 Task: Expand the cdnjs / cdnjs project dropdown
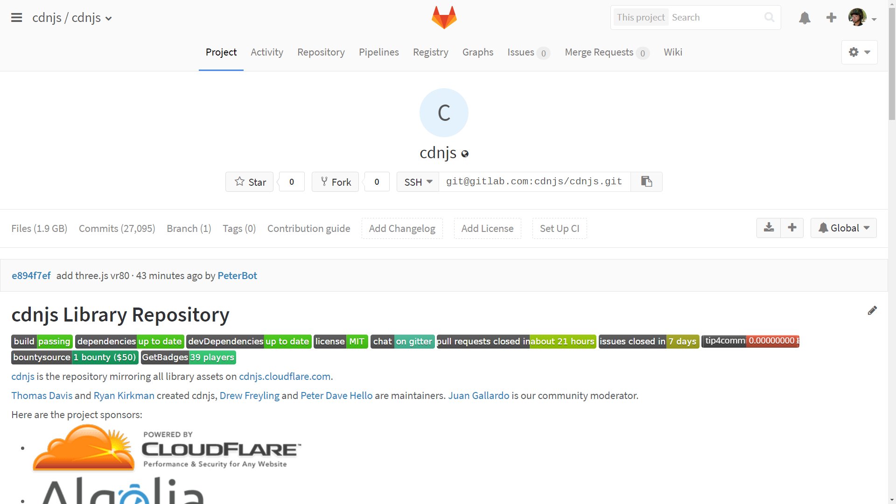(x=72, y=18)
